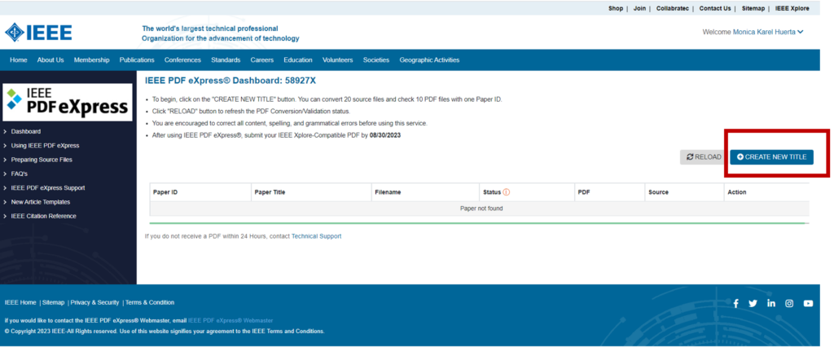Viewport: 834px width, 347px height.
Task: Open the Twitter social icon in footer
Action: pos(753,303)
